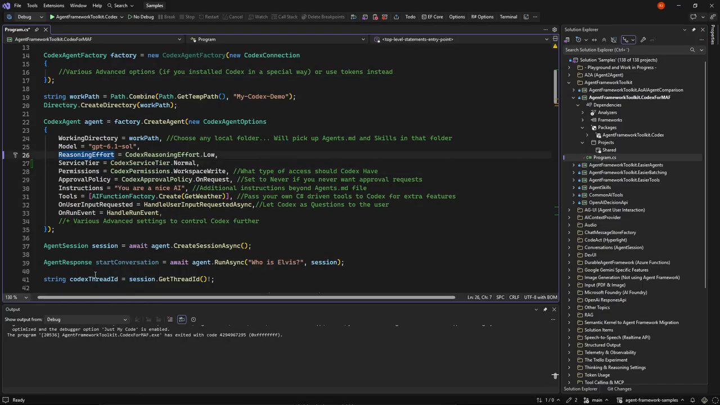Click the split editor icon above scrollbar
720x405 pixels.
tap(555, 39)
